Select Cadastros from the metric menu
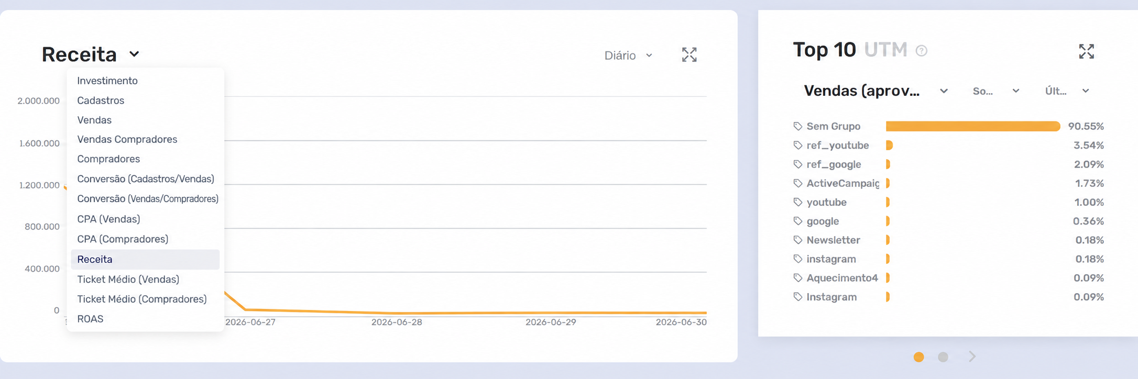Viewport: 1138px width, 379px height. click(145, 100)
